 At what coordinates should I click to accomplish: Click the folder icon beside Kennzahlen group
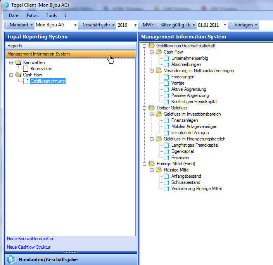(18, 62)
